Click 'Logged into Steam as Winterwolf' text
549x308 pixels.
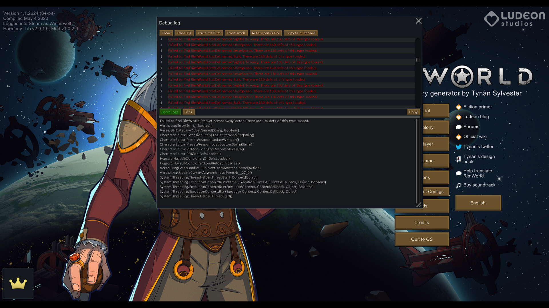pyautogui.click(x=37, y=24)
